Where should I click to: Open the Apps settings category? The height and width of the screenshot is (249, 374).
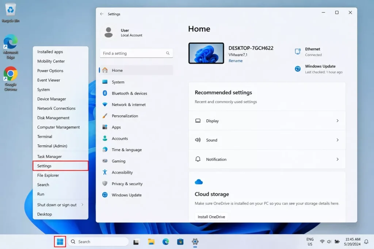pos(136,127)
